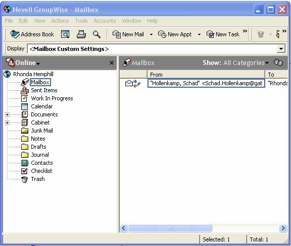The width and height of the screenshot is (291, 246).
Task: Click the filter circles icon
Action: click(278, 63)
